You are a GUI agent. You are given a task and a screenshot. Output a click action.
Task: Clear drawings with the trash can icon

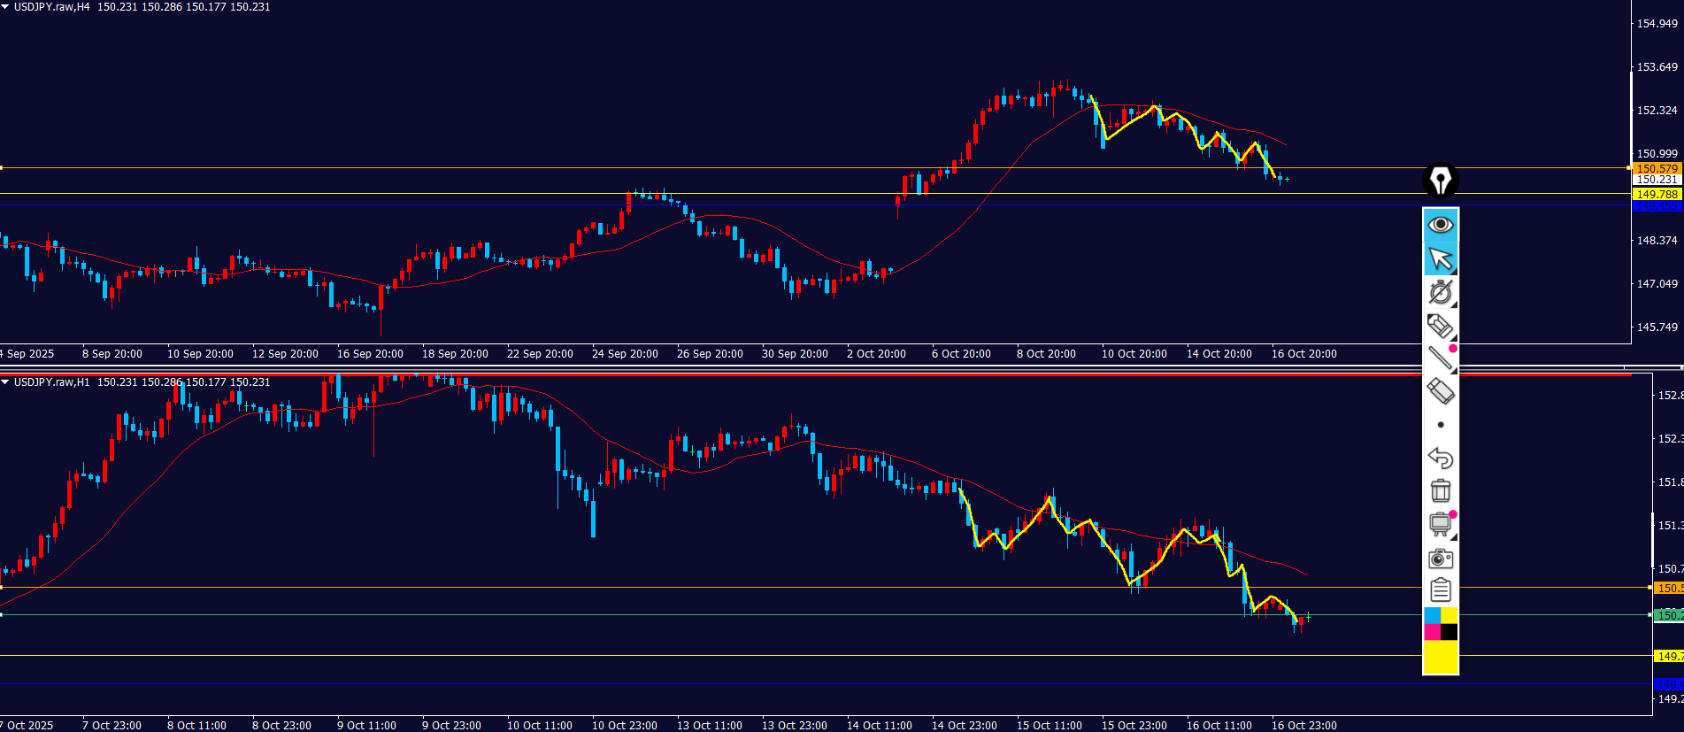1440,490
